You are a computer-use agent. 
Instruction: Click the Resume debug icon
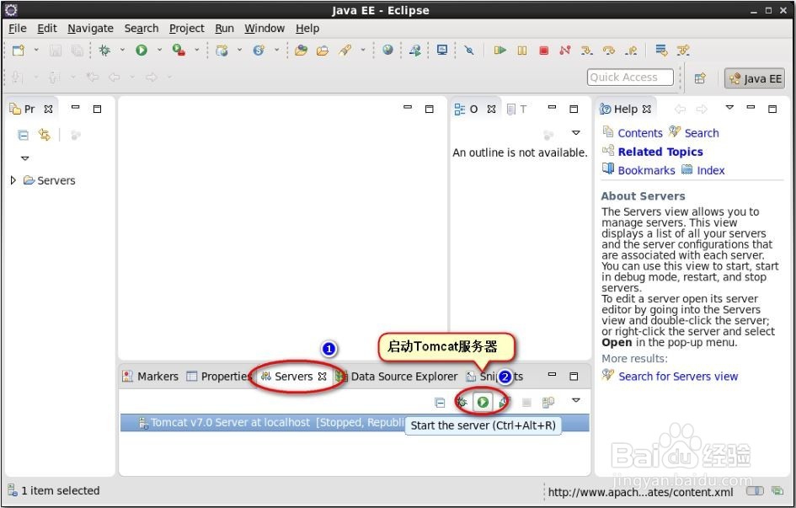(x=500, y=50)
